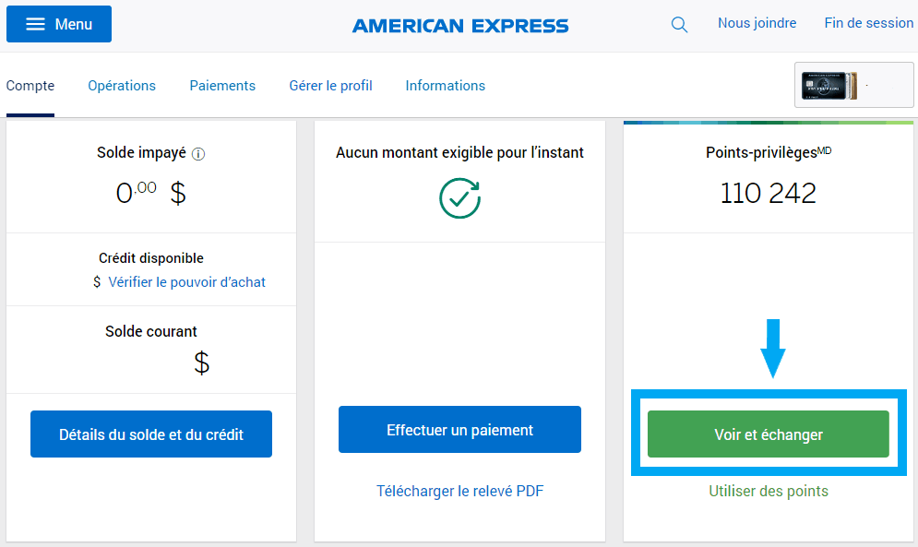Switch to the Paiements tab
Image resolution: width=918 pixels, height=547 pixels.
point(221,85)
